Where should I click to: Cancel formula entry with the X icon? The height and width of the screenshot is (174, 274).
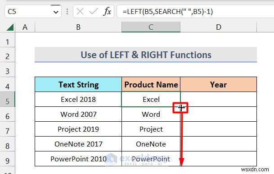point(80,12)
